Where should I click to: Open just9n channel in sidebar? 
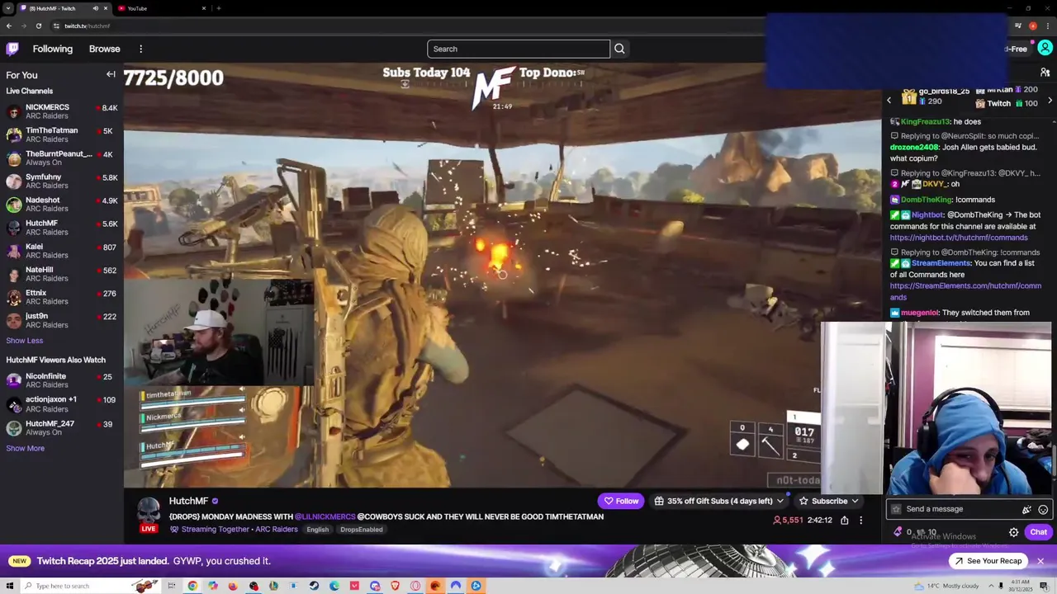(62, 320)
